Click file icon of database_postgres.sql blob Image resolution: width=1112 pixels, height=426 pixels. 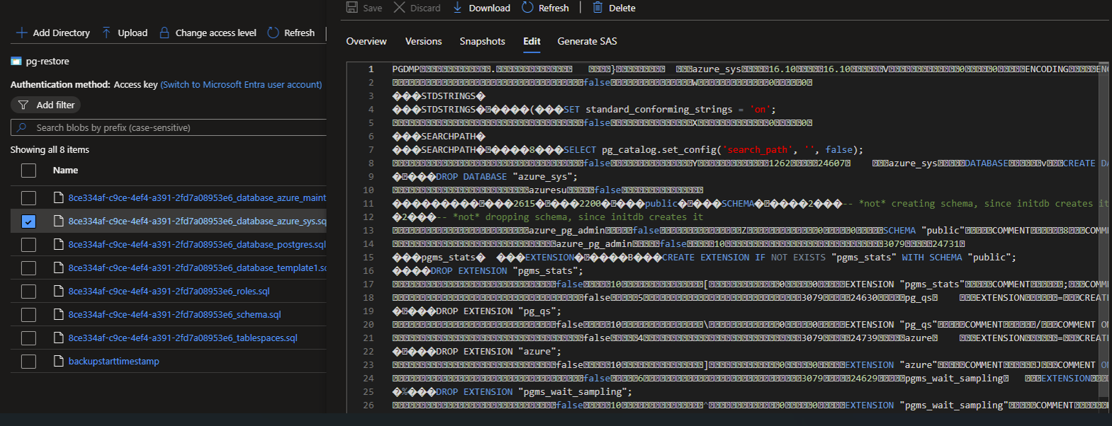59,244
